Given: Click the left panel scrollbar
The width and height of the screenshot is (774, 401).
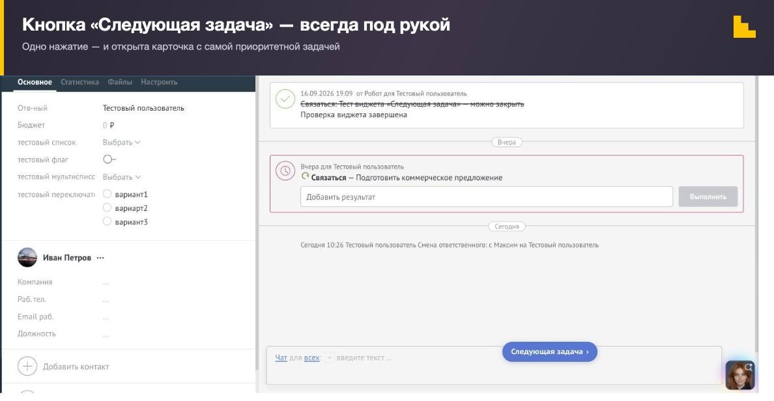Looking at the screenshot, I should click(257, 223).
